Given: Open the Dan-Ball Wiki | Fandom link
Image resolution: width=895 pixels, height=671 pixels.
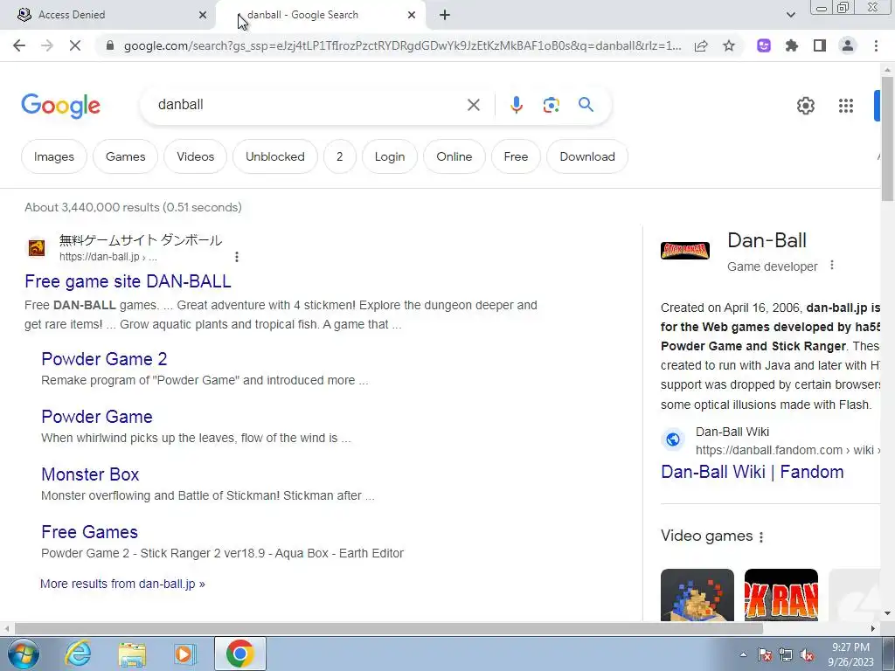Looking at the screenshot, I should [752, 472].
